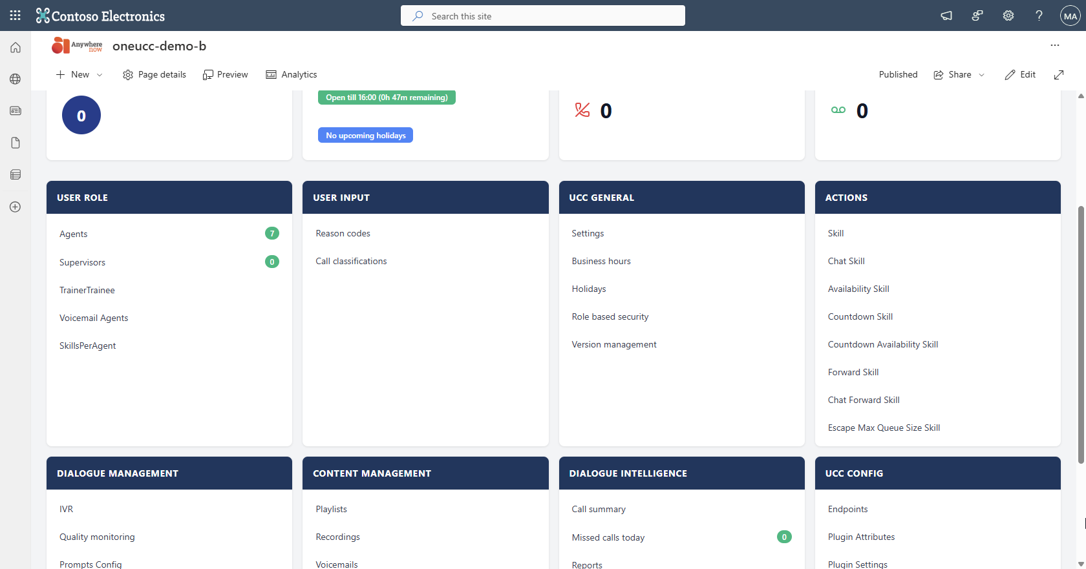Open the app launcher waffle icon

(x=16, y=16)
